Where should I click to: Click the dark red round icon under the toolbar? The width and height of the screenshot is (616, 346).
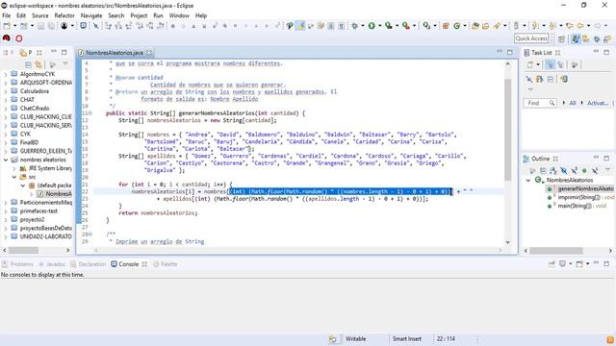[x=7, y=38]
